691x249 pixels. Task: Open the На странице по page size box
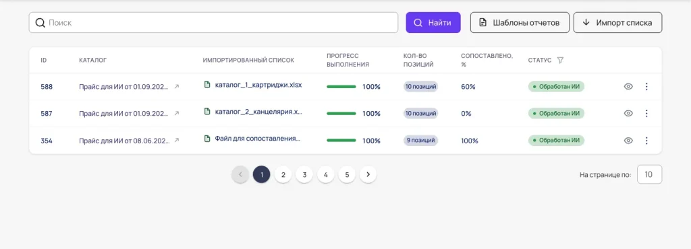click(649, 174)
